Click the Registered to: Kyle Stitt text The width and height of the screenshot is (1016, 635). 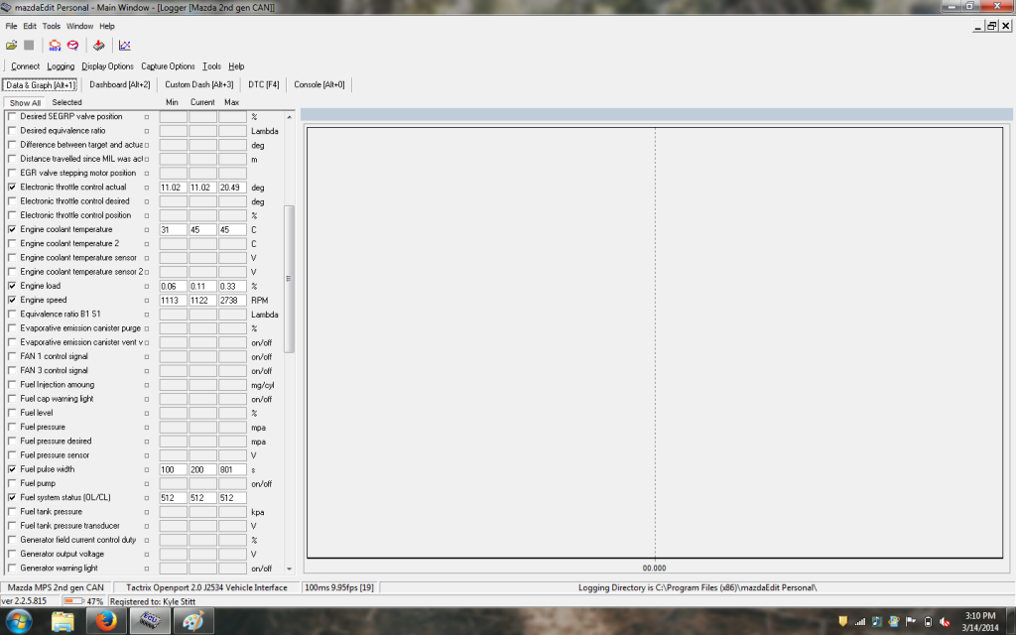pyautogui.click(x=153, y=601)
